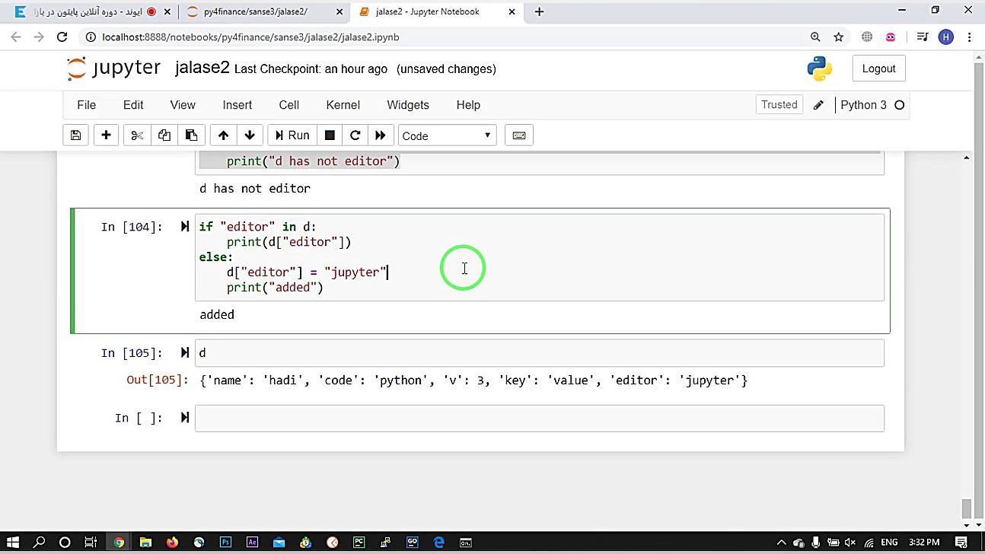Cut selected cells with the scissors icon
Screen dimensions: 985x554
[137, 135]
